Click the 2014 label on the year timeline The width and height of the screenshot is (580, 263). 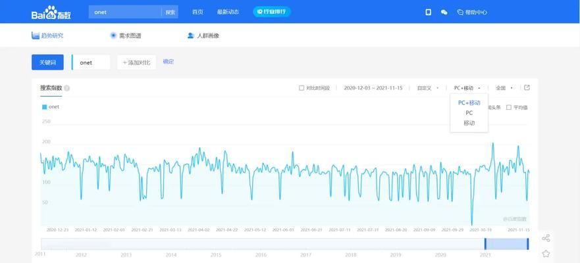point(171,255)
